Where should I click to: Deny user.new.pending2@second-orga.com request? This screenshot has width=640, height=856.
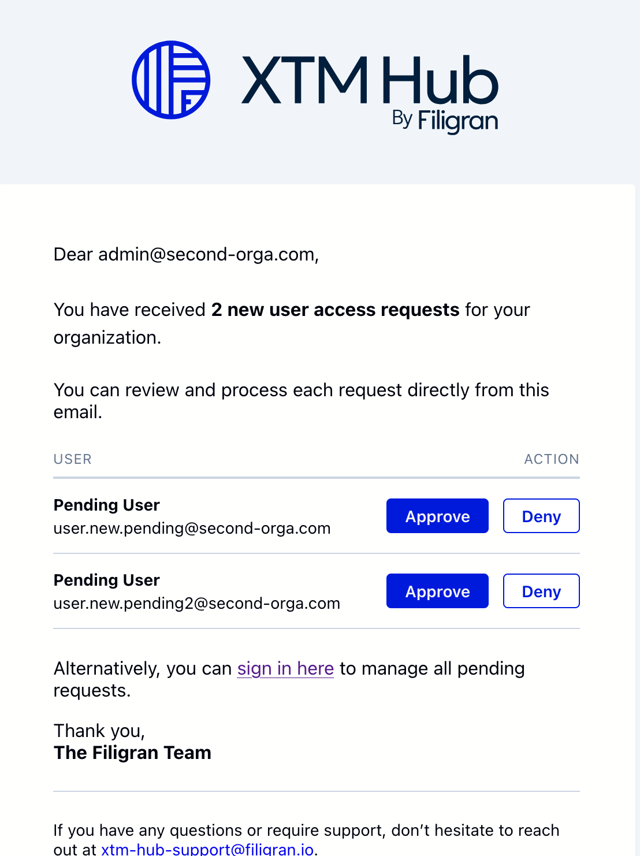click(541, 591)
